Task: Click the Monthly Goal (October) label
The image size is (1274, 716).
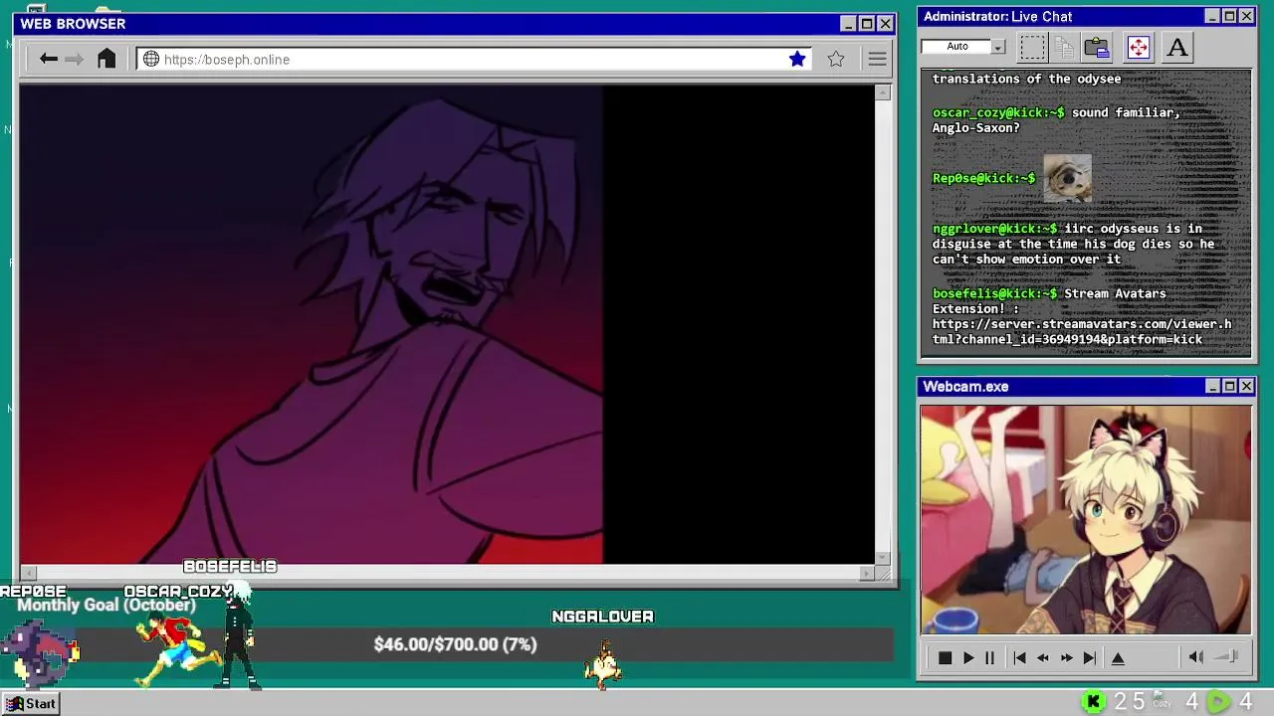Action: [106, 605]
